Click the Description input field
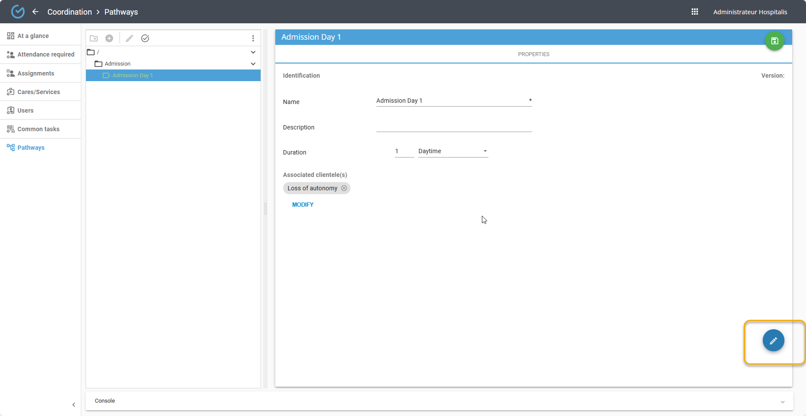Screen dimensions: 806x416 [x=454, y=126]
